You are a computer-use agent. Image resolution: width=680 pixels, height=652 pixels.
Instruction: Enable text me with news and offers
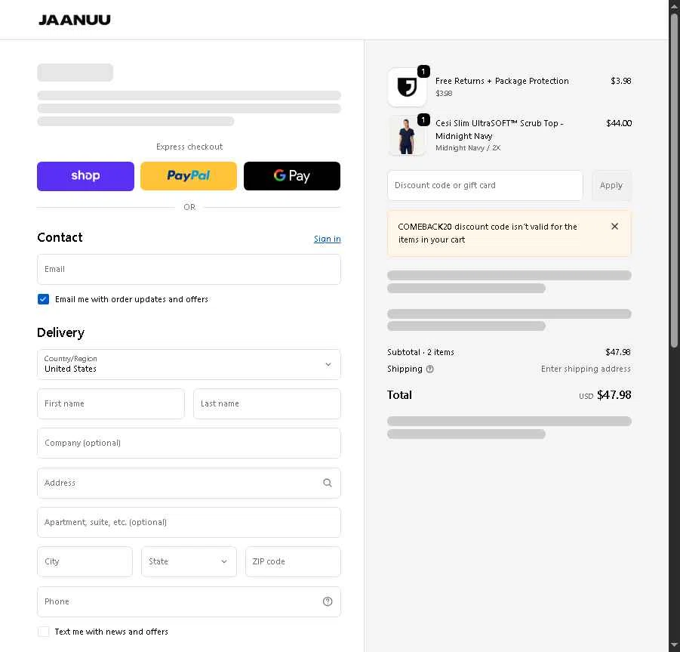tap(44, 632)
